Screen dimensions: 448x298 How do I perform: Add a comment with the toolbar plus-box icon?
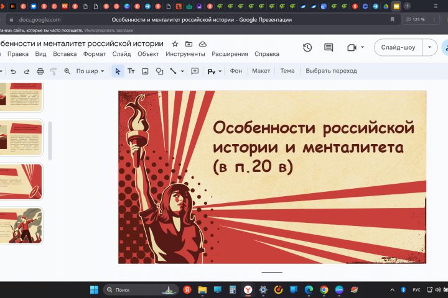195,71
